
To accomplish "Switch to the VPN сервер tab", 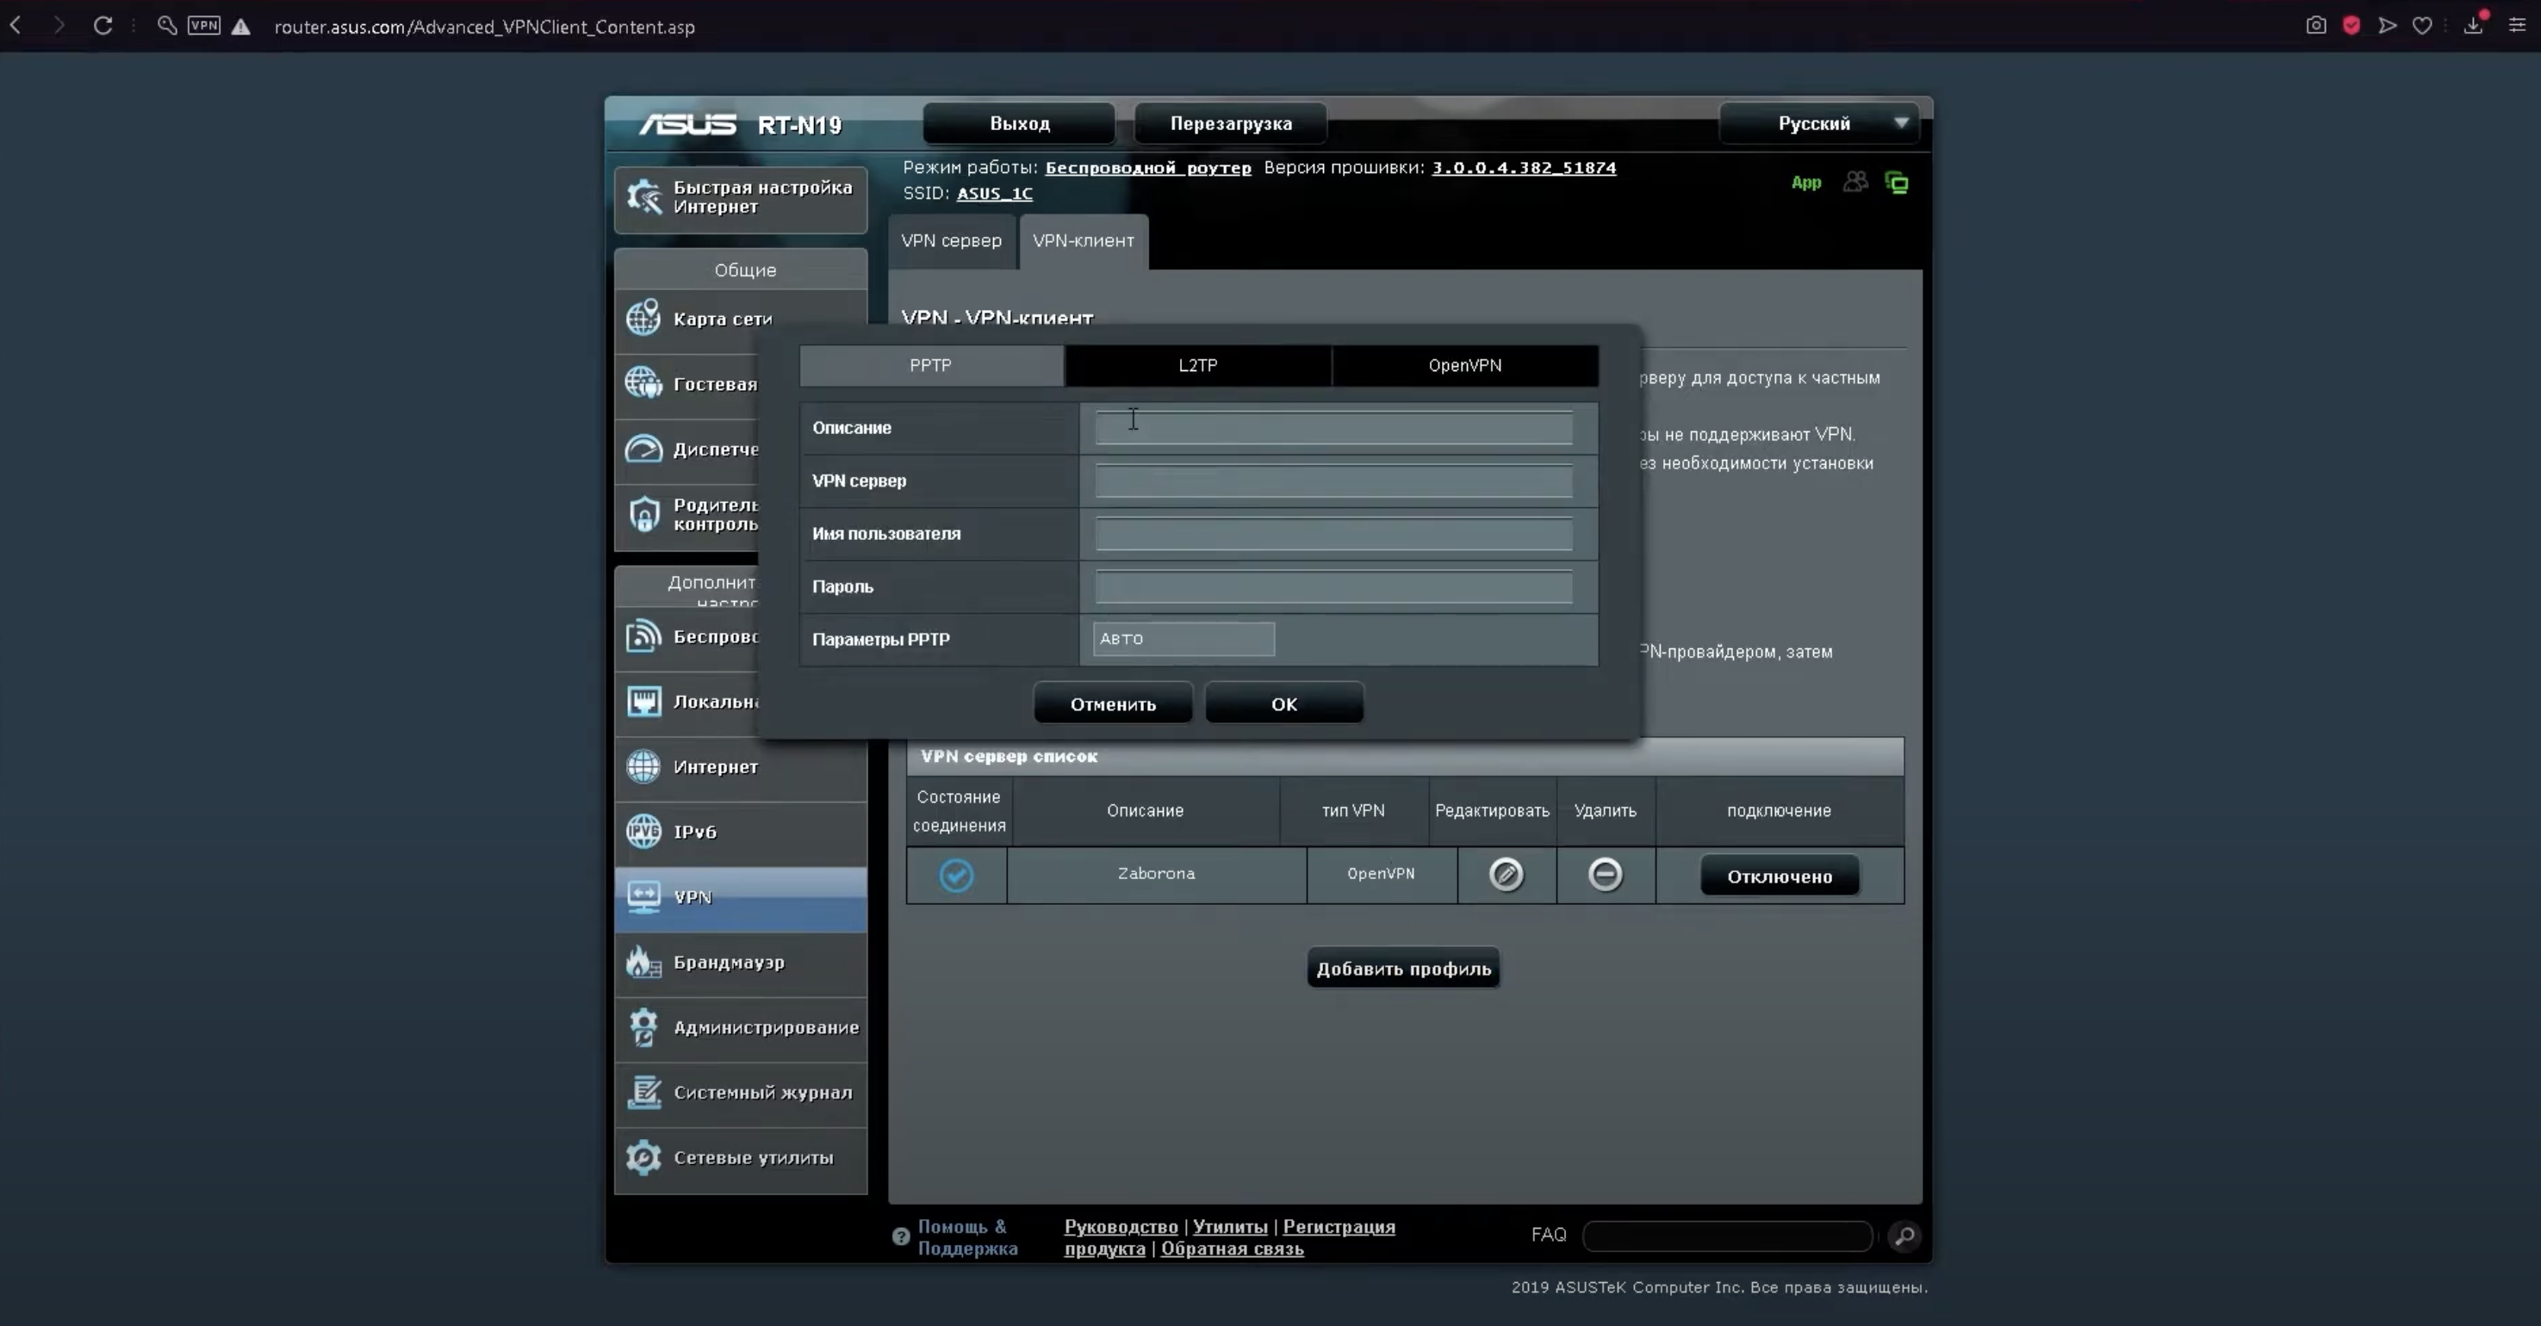I will (951, 240).
